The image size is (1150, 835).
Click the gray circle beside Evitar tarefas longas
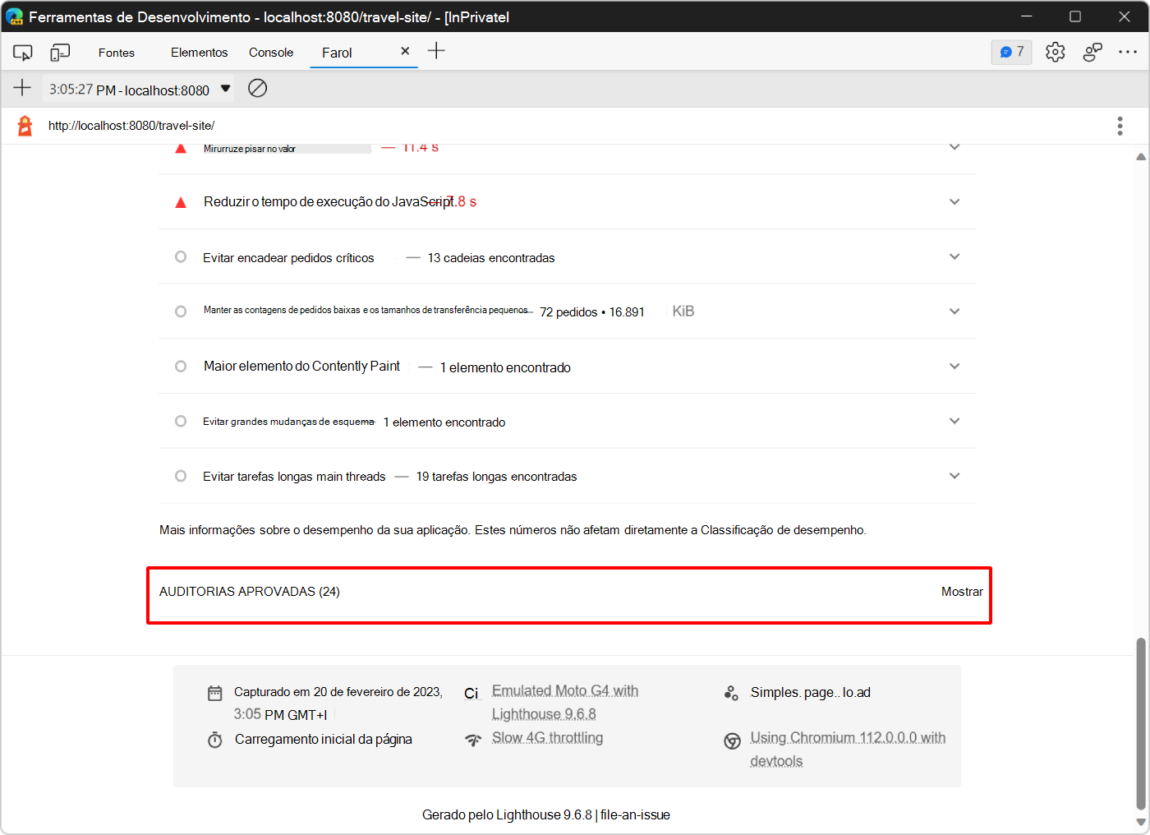181,476
